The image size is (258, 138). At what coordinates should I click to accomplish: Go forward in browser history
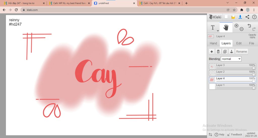coord(10,10)
